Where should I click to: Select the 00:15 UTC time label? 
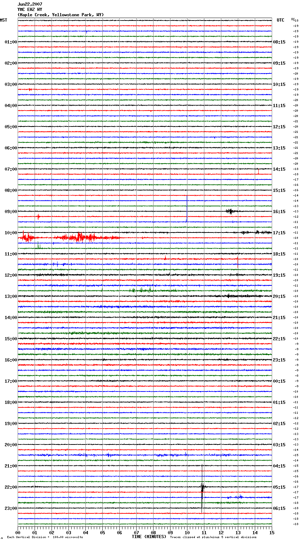(x=279, y=381)
